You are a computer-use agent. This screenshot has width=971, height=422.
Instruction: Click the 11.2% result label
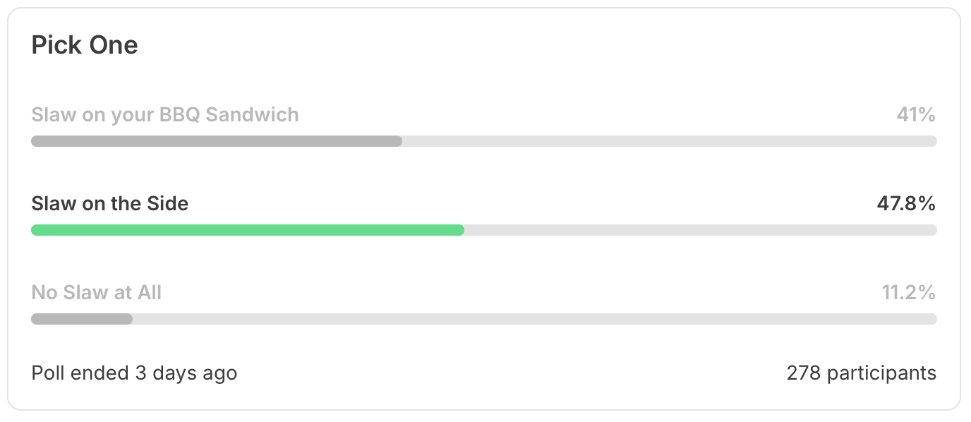coord(909,292)
